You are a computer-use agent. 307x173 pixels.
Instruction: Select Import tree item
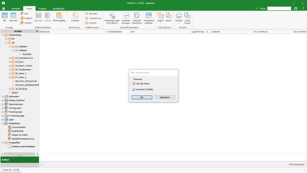pos(15,93)
